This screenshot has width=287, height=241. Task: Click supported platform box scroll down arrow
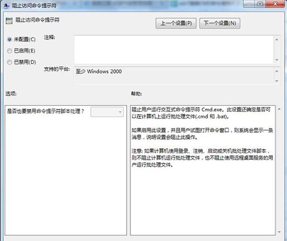coord(277,81)
